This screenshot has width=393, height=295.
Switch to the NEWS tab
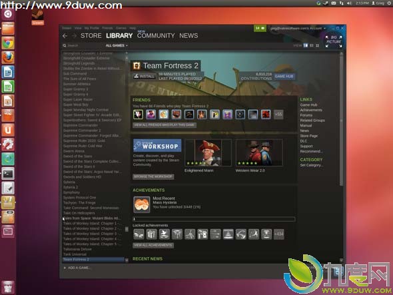click(x=189, y=36)
